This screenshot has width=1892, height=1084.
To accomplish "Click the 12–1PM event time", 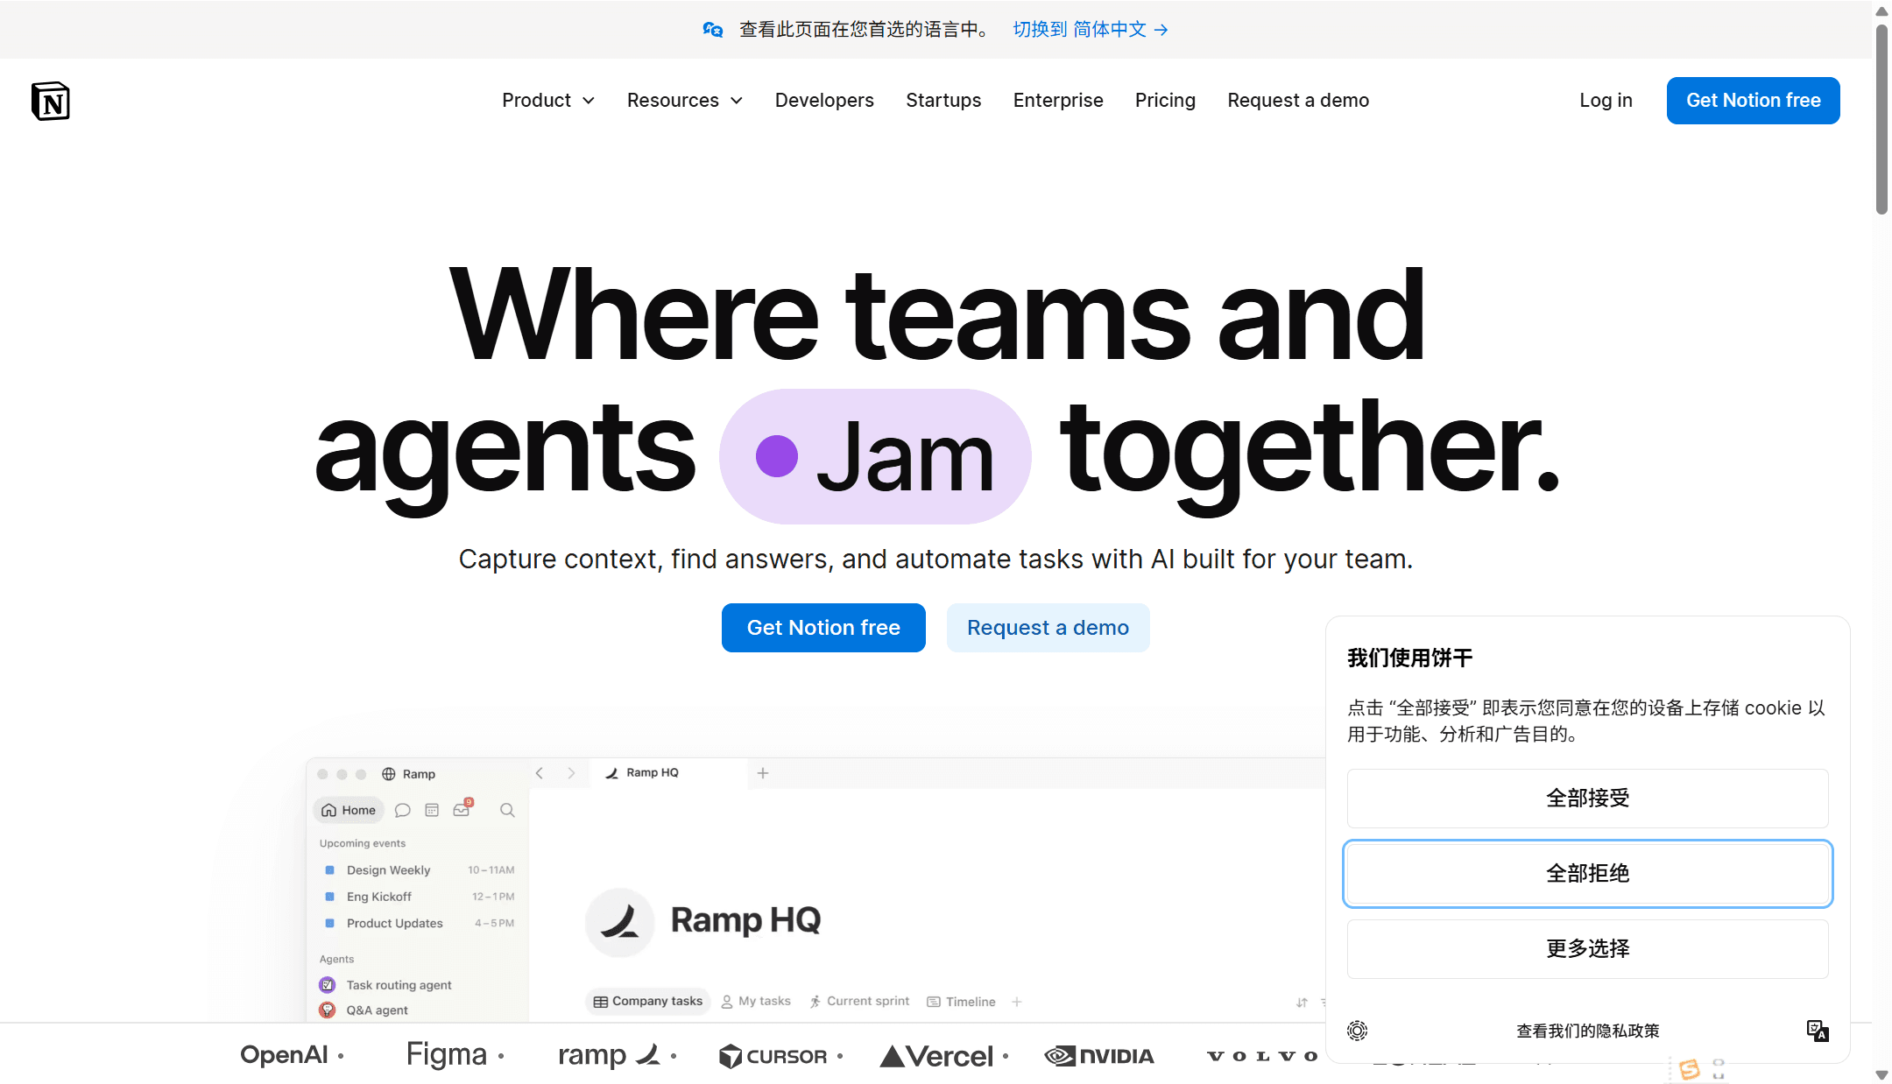I will (x=493, y=897).
